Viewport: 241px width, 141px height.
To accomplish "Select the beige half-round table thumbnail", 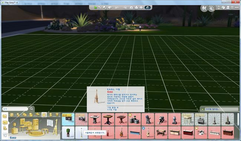I will coord(188,119).
